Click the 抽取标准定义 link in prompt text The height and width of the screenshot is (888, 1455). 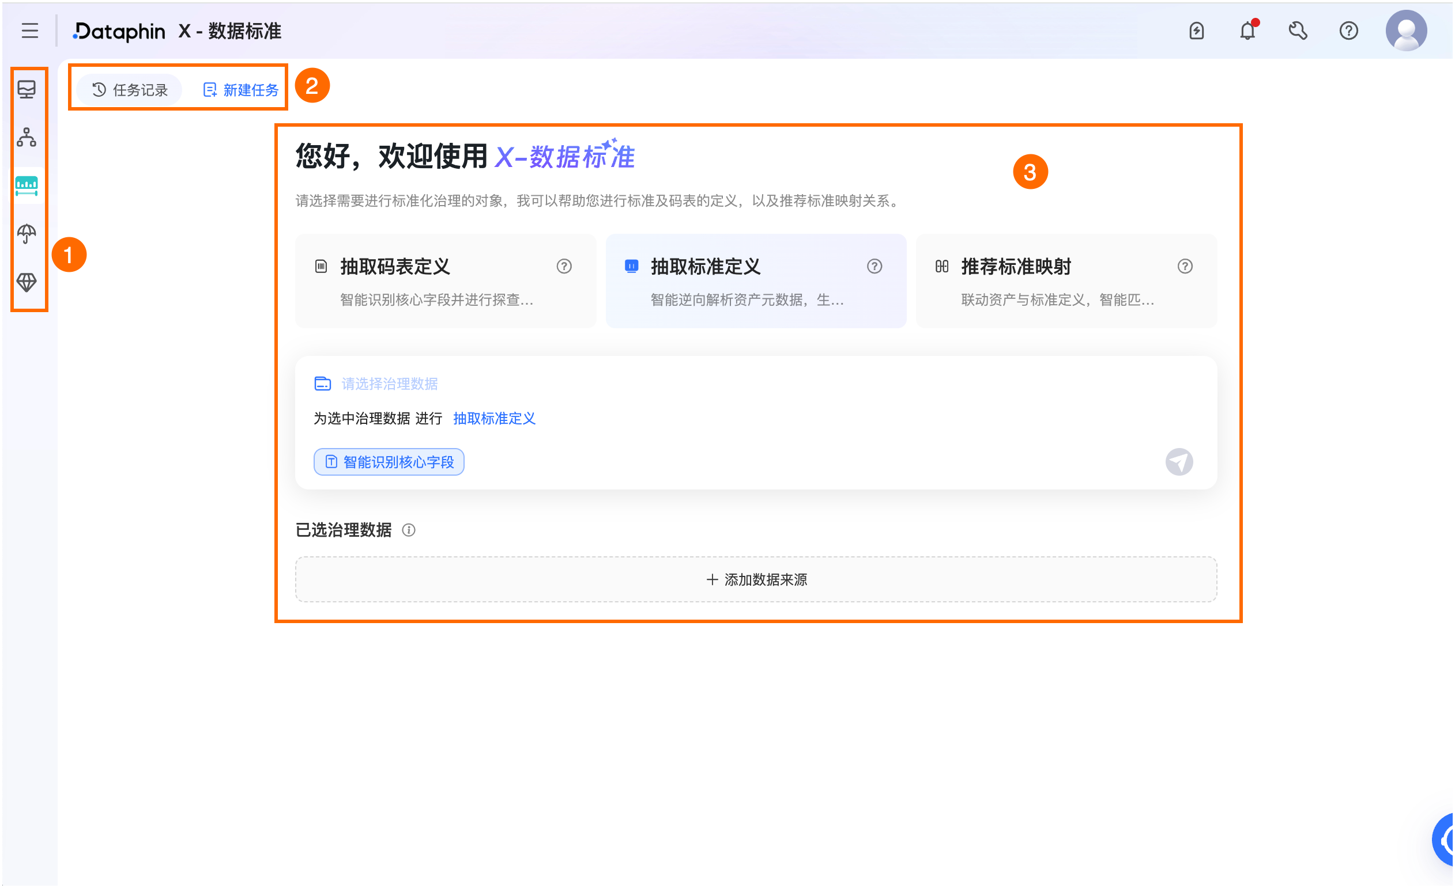pyautogui.click(x=494, y=419)
